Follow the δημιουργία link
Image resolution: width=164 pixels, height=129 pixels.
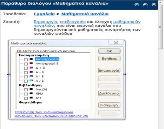pyautogui.click(x=45, y=22)
